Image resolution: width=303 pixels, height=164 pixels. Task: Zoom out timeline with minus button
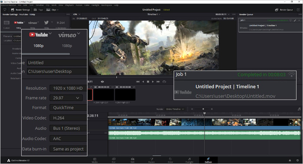click(x=192, y=109)
